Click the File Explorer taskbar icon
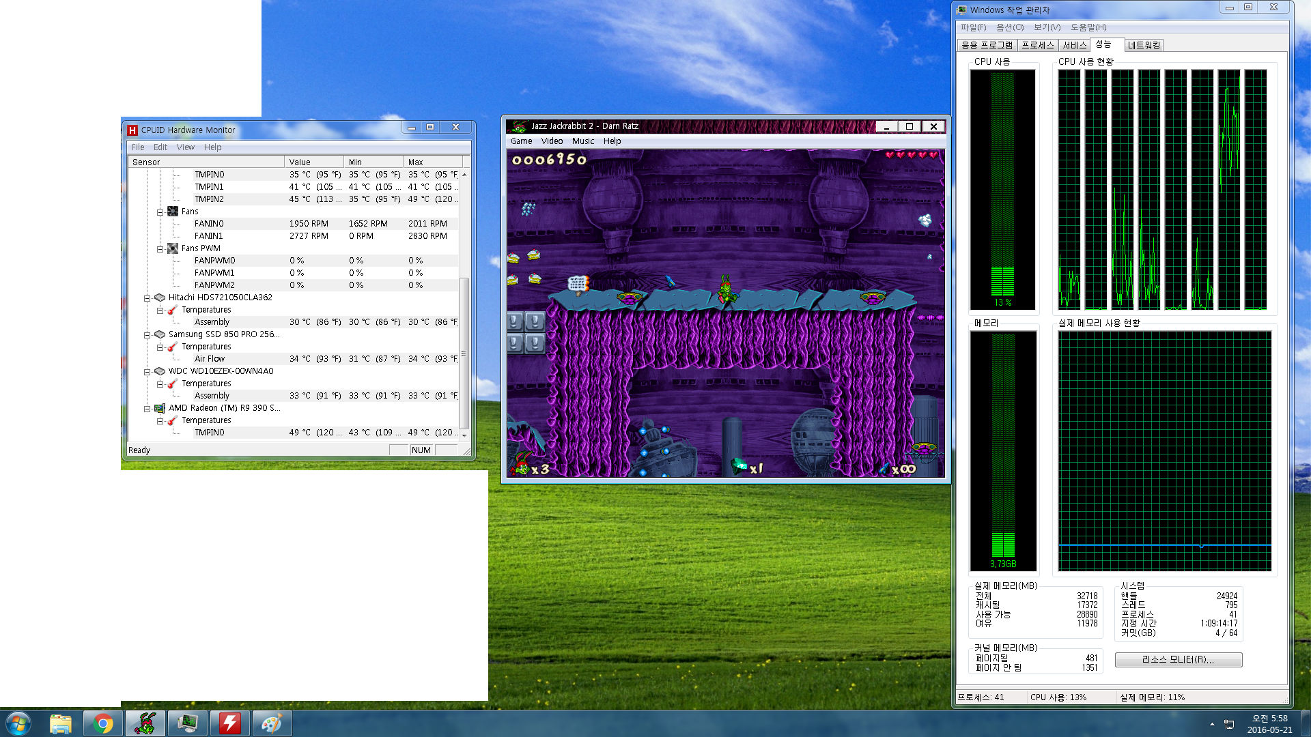The height and width of the screenshot is (737, 1311). pyautogui.click(x=61, y=723)
